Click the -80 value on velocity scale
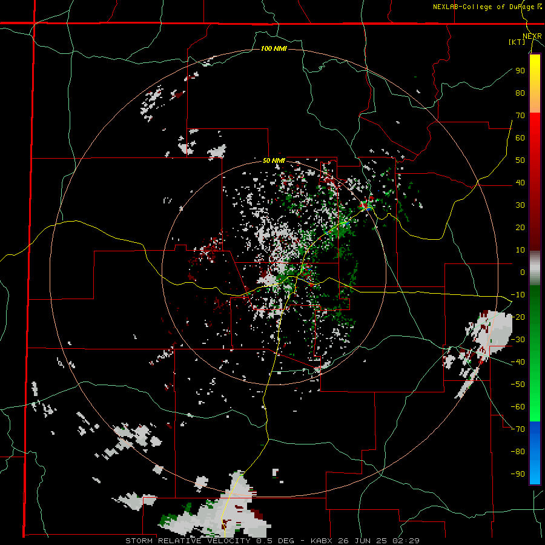Screen dimensions: 545x545 pyautogui.click(x=518, y=452)
